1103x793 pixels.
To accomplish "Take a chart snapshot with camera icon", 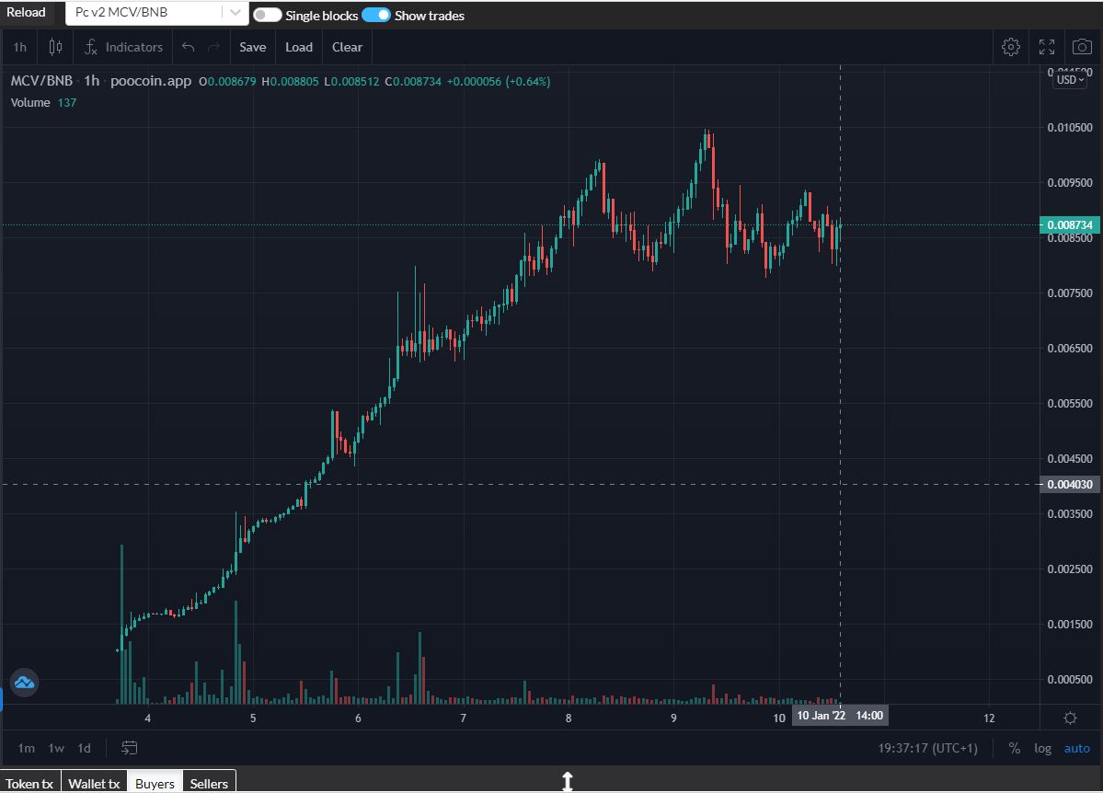I will pyautogui.click(x=1082, y=47).
